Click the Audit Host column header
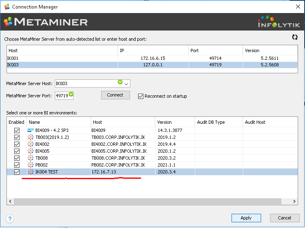This screenshot has width=305, height=228. (x=270, y=122)
